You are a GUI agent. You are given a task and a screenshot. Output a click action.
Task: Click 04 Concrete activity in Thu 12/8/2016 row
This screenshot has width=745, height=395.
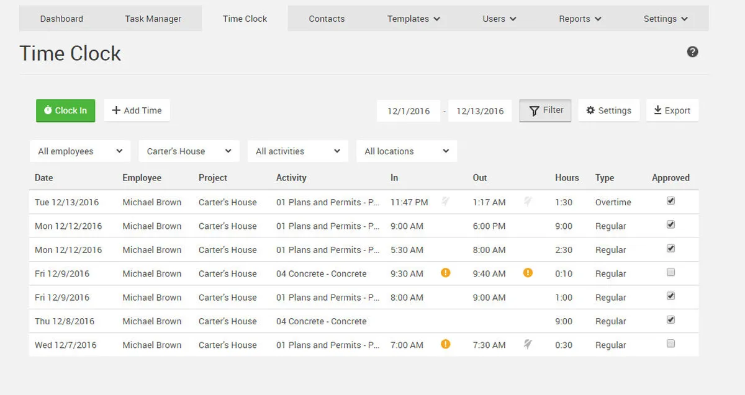[322, 321]
